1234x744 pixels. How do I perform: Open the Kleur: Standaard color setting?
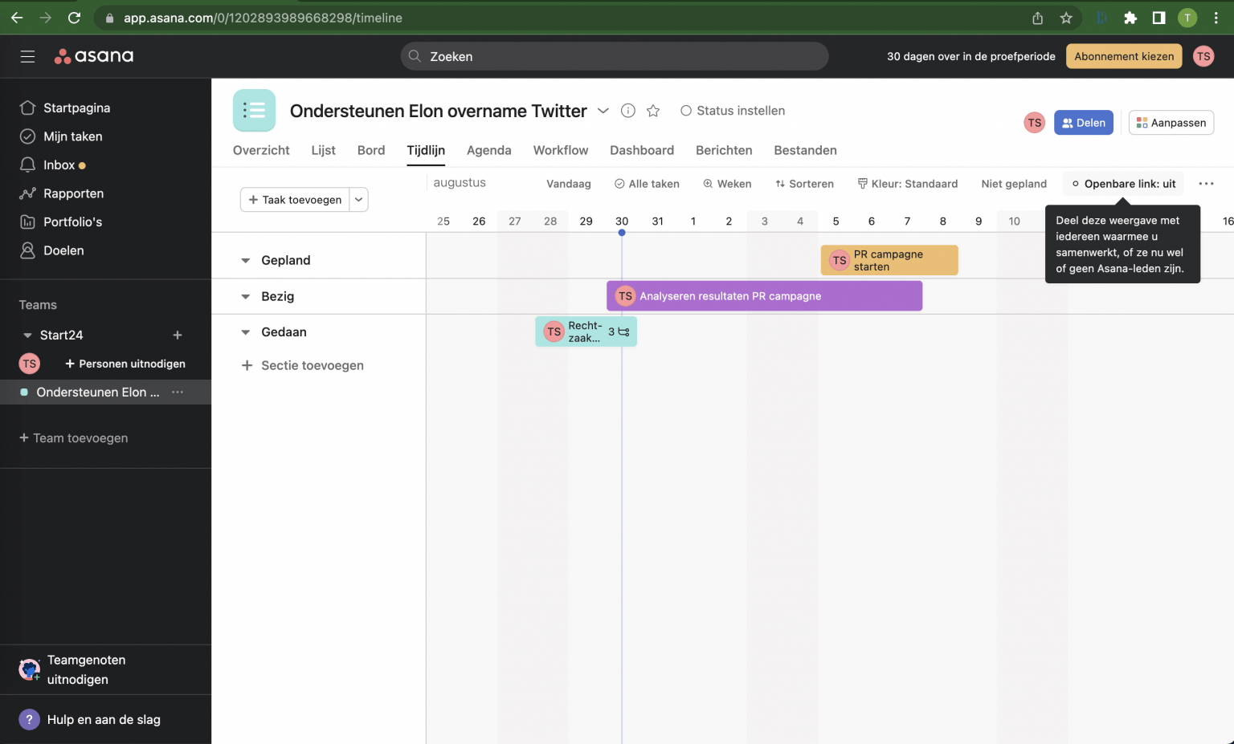pos(908,183)
